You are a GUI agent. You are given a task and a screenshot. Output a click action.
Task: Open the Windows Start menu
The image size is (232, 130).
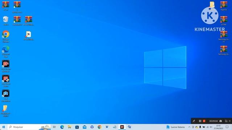(4, 127)
